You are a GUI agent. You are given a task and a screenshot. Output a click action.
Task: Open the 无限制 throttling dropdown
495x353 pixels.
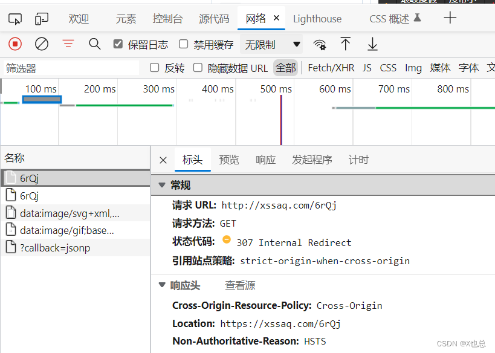[271, 44]
